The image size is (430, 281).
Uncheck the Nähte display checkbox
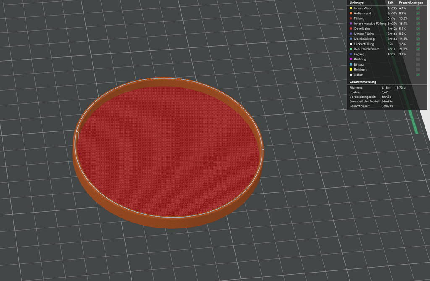point(418,75)
